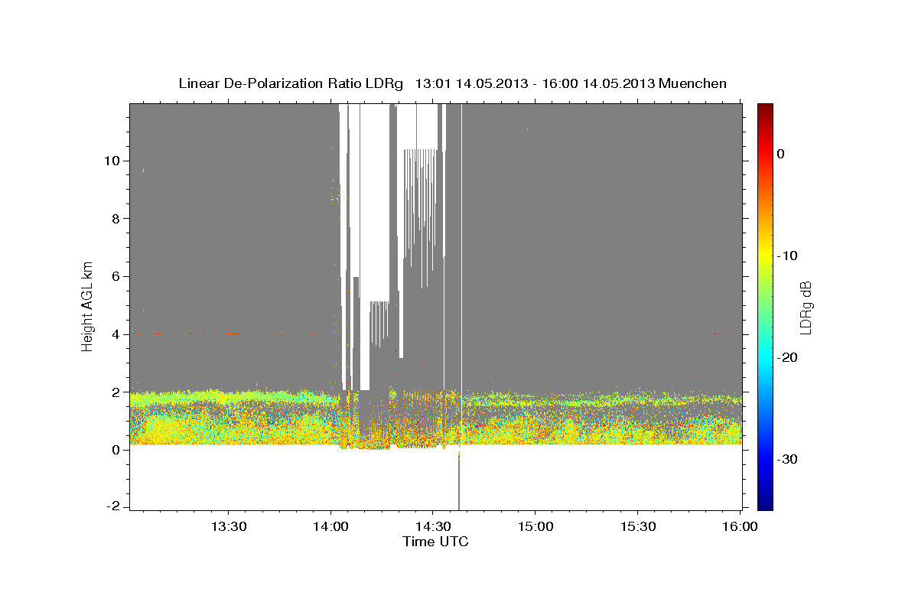Click the 15:00 time tick label
The height and width of the screenshot is (612, 918).
pyautogui.click(x=535, y=526)
